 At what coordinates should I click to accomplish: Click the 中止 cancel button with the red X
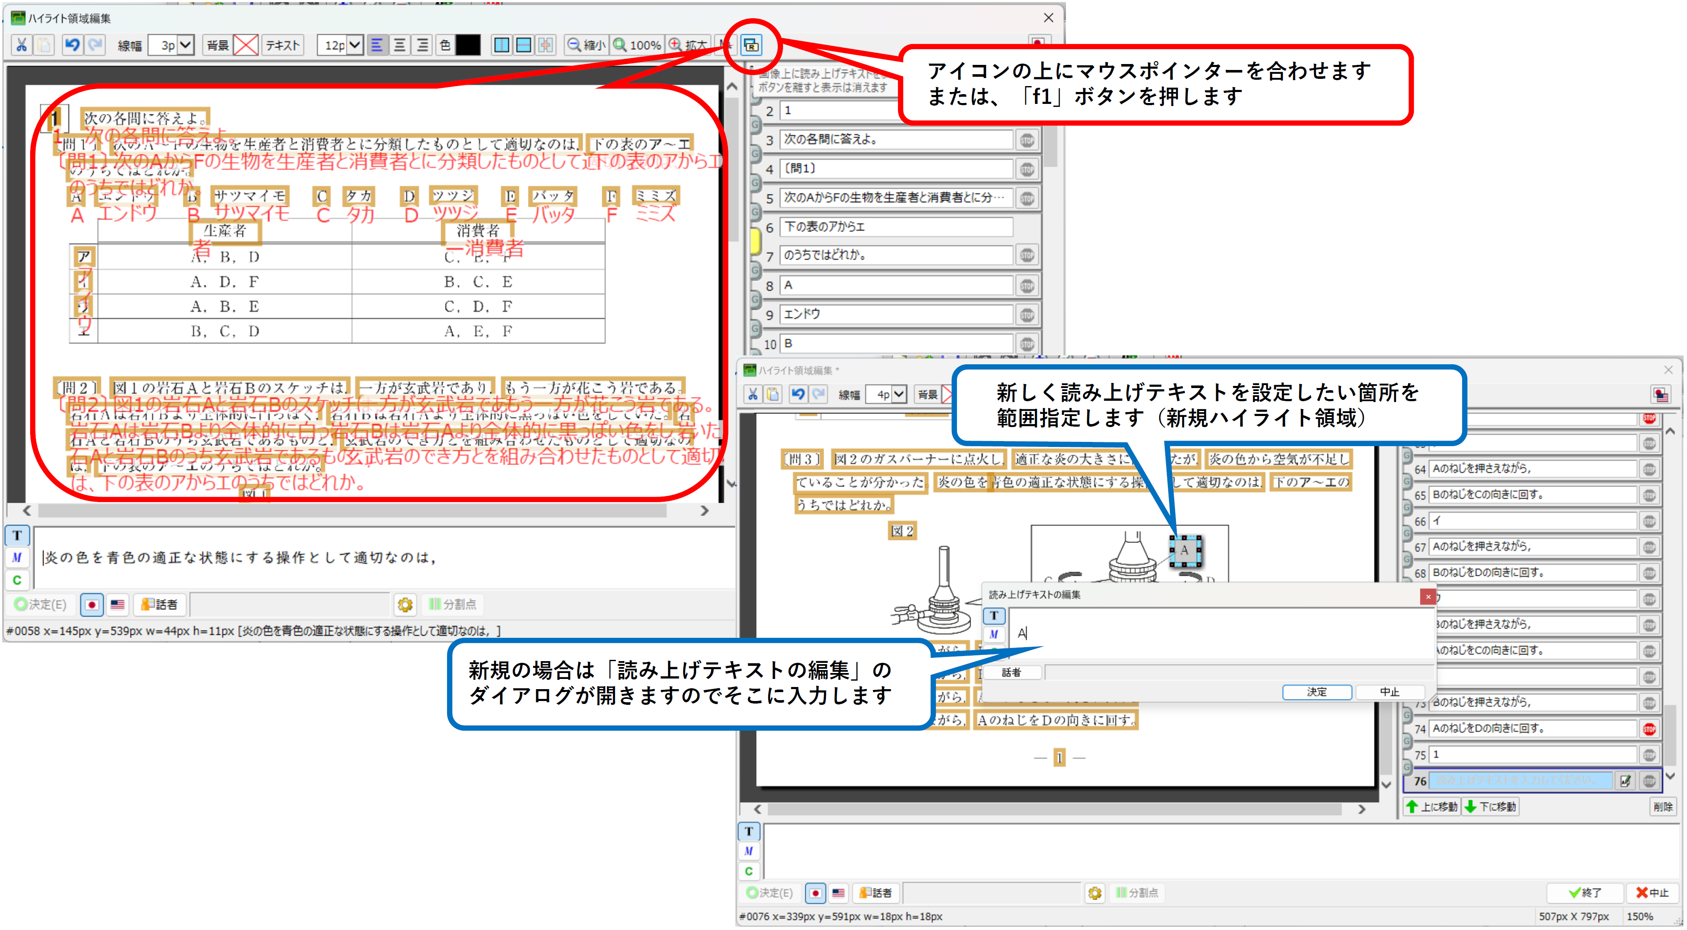[x=1653, y=893]
